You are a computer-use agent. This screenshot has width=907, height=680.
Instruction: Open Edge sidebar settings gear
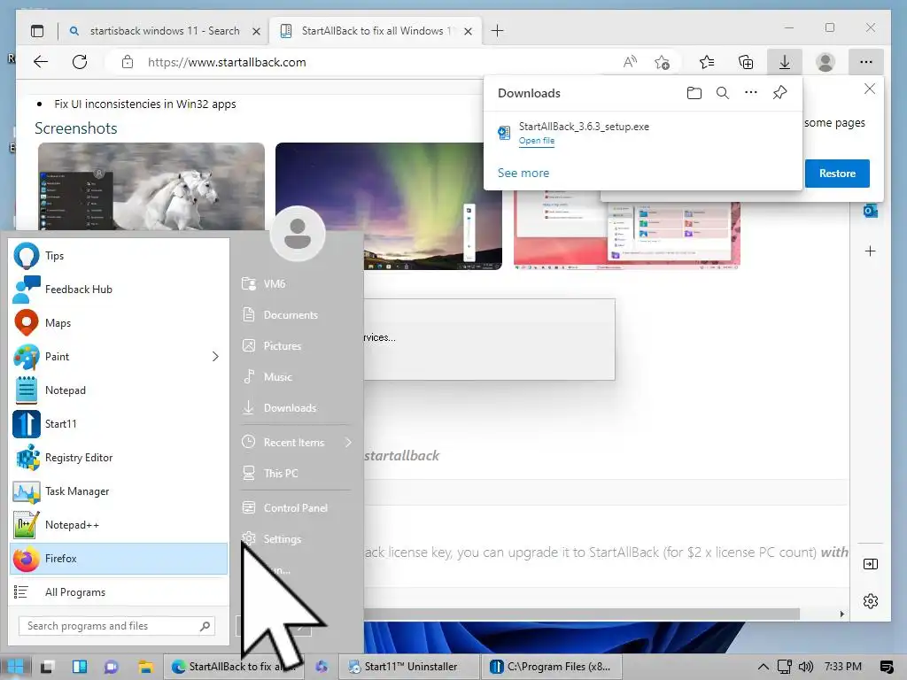[x=870, y=601]
